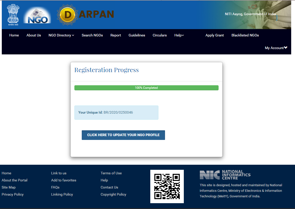This screenshot has height=209, width=295.
Task: Click Apply Grant in navigation
Action: [215, 35]
